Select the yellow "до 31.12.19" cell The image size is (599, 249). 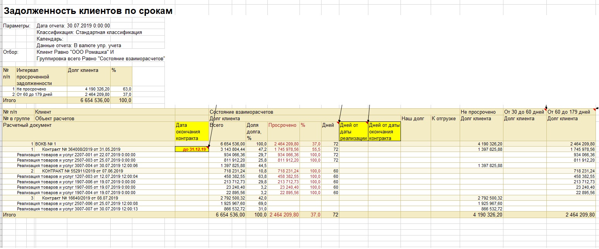tap(192, 149)
